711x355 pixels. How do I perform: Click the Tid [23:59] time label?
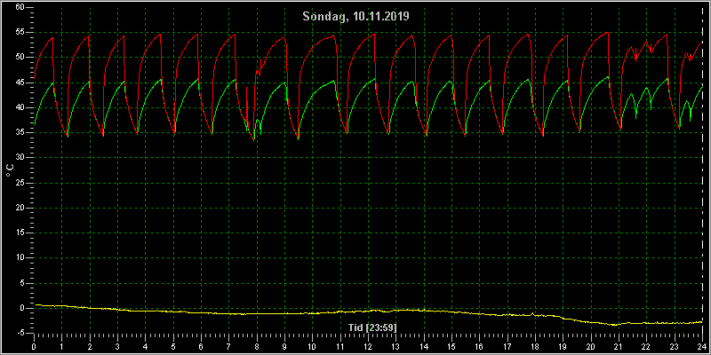click(x=372, y=327)
